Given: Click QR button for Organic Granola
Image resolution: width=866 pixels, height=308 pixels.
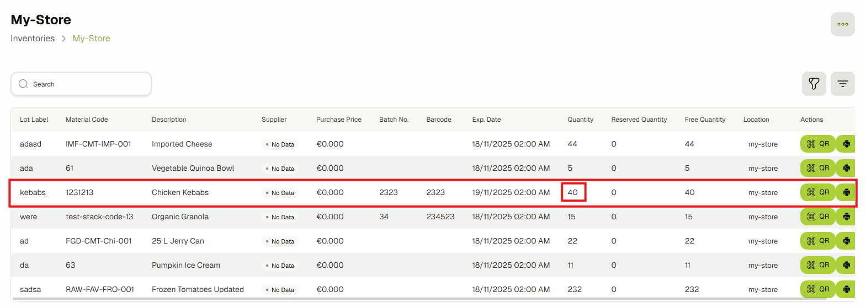Looking at the screenshot, I should click(817, 217).
